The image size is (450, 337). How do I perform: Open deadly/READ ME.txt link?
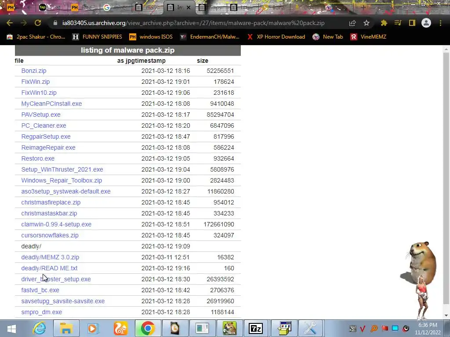click(49, 268)
